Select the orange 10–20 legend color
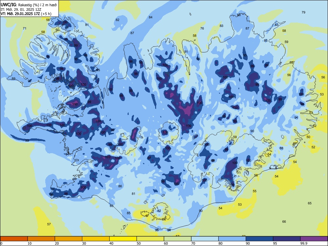This screenshot has height=246, width=328. pyautogui.click(x=41, y=239)
